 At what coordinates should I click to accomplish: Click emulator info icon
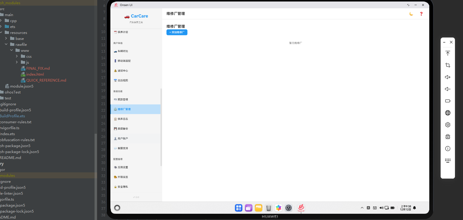(x=447, y=149)
